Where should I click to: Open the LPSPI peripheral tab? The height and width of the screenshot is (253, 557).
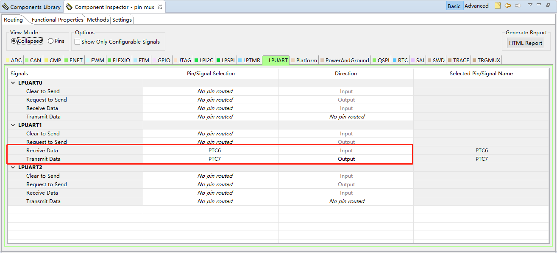point(226,60)
